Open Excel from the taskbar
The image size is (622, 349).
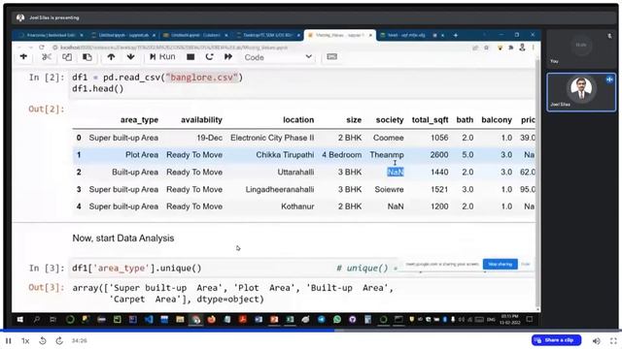(290, 319)
